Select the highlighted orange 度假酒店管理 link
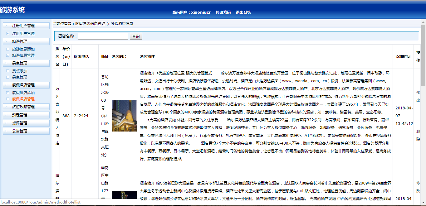The height and width of the screenshot is (206, 426). [x=23, y=99]
